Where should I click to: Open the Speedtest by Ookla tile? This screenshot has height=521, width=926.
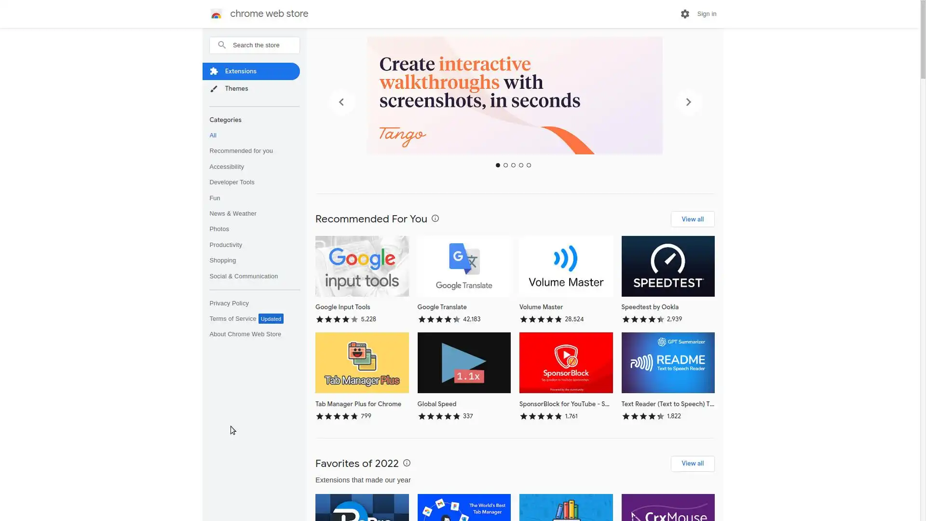coord(667,266)
